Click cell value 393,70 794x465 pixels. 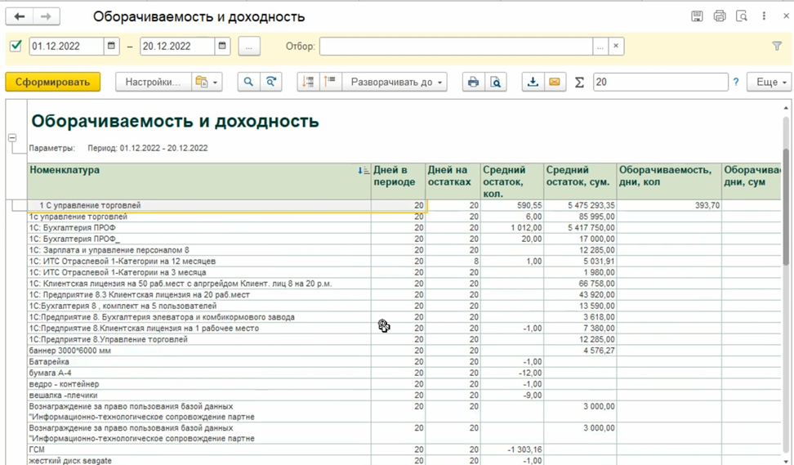tap(670, 206)
